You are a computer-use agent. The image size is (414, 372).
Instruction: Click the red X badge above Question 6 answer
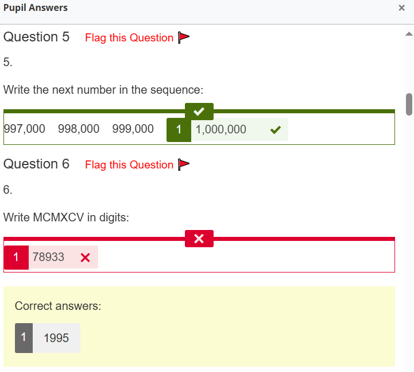coord(199,239)
